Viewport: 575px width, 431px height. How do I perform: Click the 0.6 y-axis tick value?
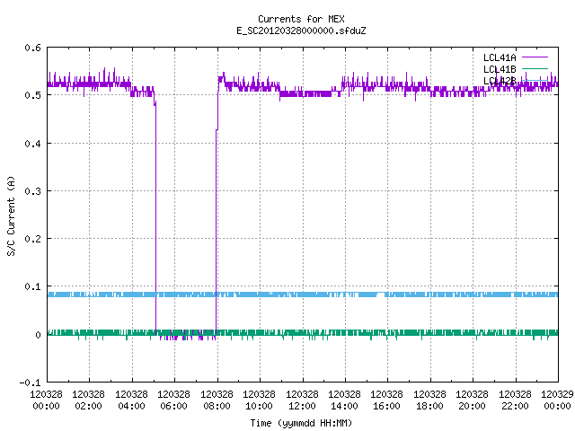coord(32,48)
